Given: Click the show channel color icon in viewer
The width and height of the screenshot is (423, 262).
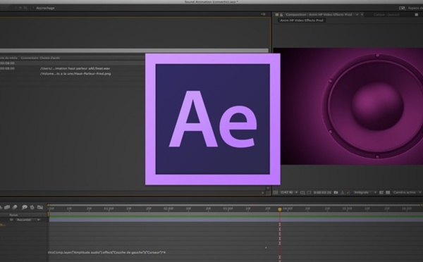Looking at the screenshot, I should pos(348,192).
